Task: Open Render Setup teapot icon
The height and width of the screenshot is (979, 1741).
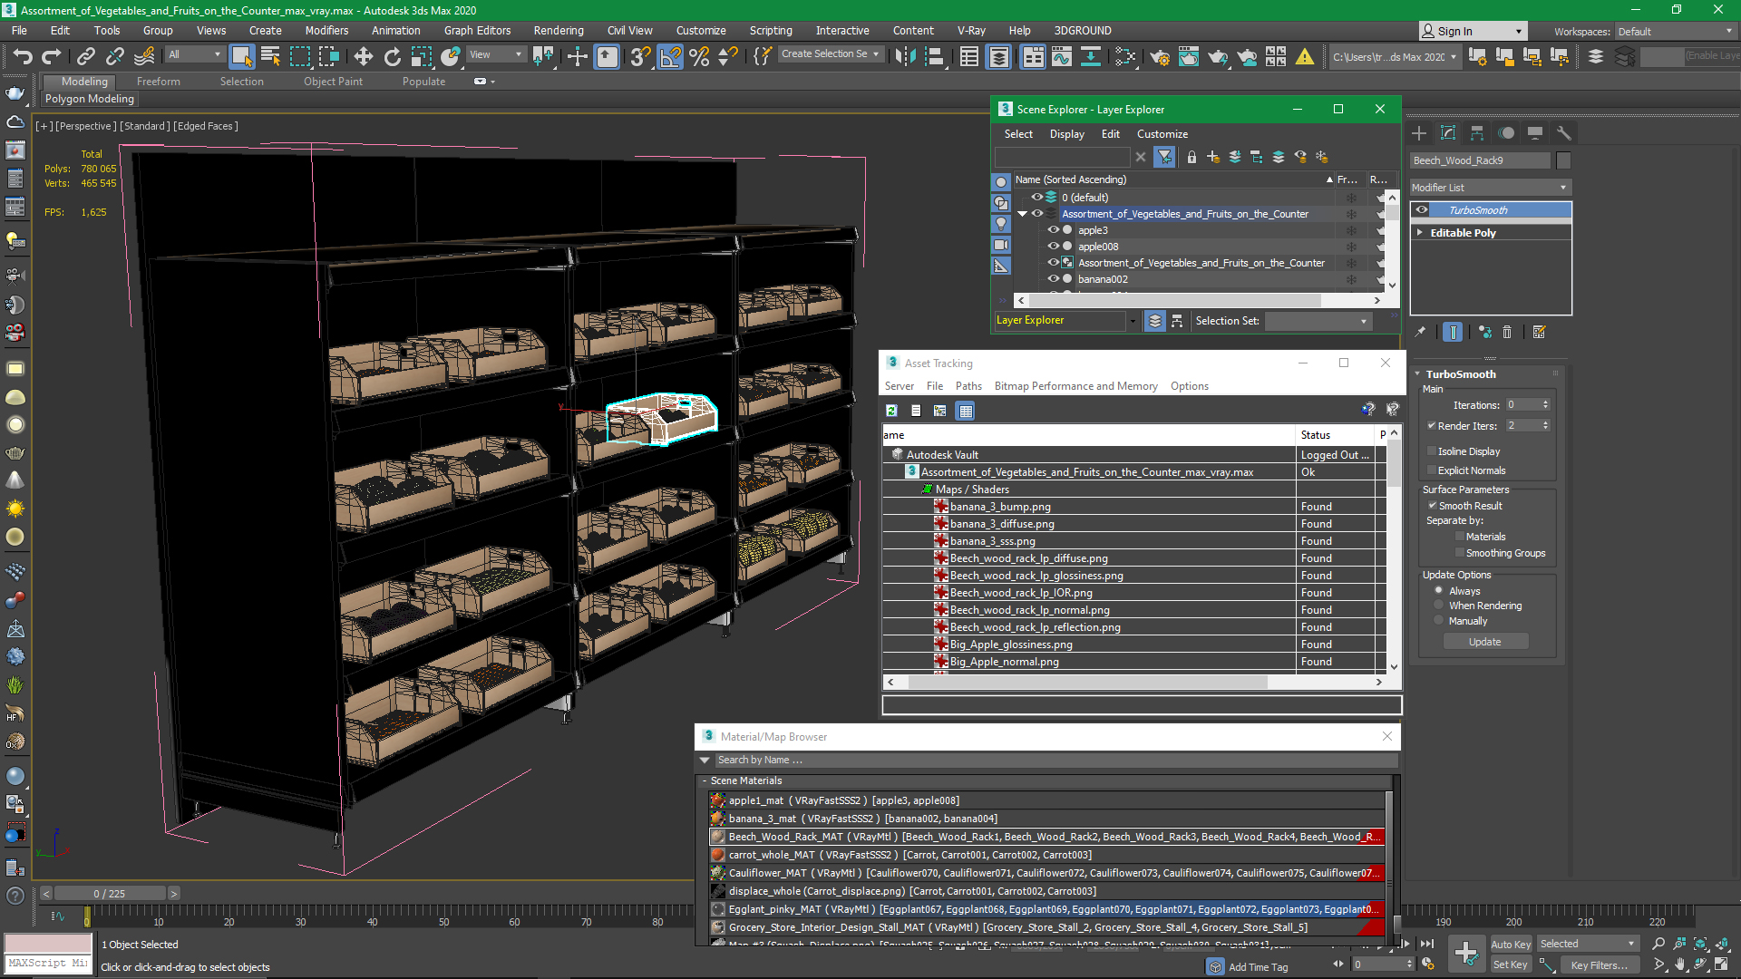Action: (x=1160, y=57)
